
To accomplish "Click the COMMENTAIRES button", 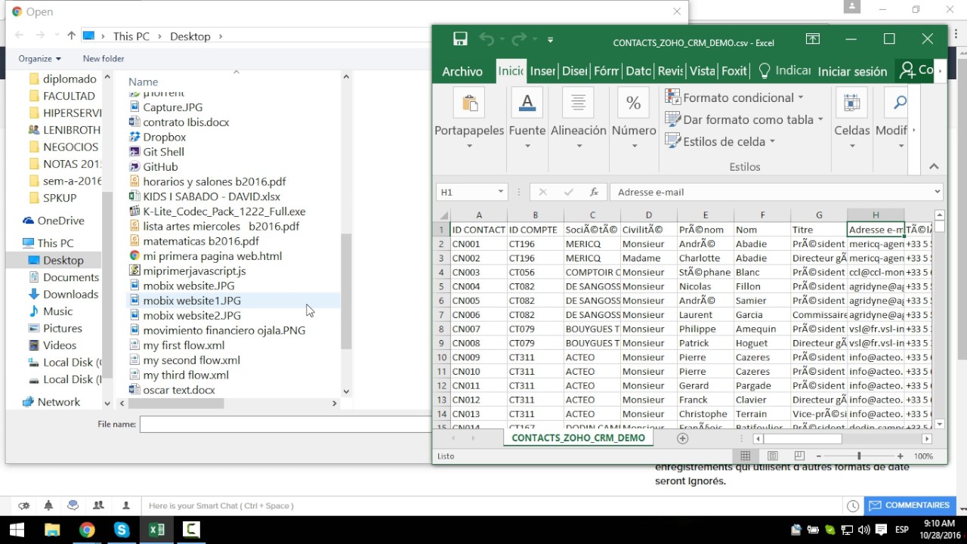I will tap(909, 505).
